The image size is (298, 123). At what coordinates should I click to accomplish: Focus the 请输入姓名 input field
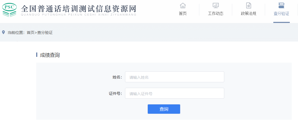174,77
